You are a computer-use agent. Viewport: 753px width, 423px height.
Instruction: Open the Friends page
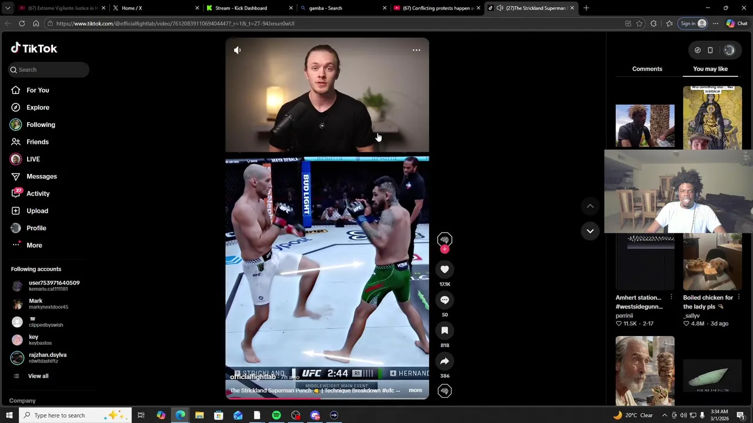coord(38,142)
